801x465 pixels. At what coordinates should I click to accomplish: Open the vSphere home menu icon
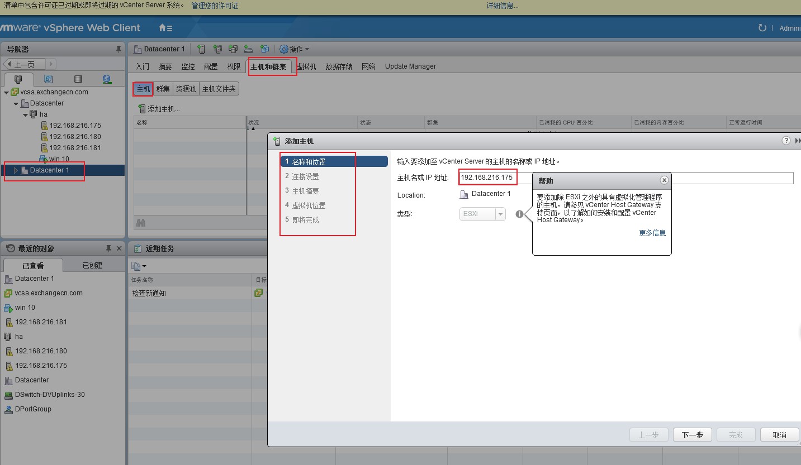[165, 28]
